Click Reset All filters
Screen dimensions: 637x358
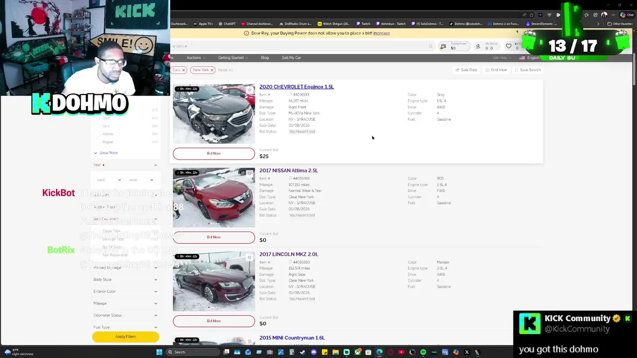tap(225, 70)
